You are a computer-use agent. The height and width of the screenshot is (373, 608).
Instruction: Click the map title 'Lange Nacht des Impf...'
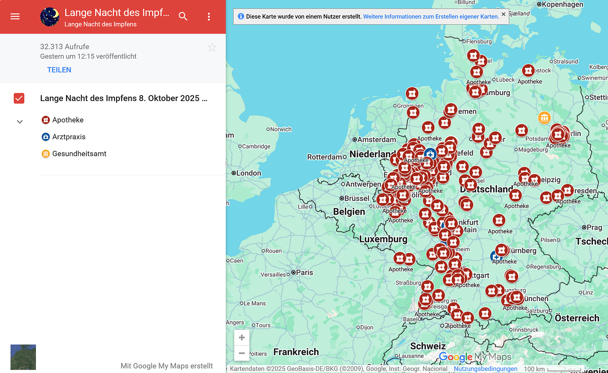(x=117, y=13)
